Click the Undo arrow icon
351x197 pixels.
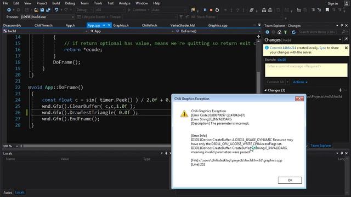click(56, 10)
